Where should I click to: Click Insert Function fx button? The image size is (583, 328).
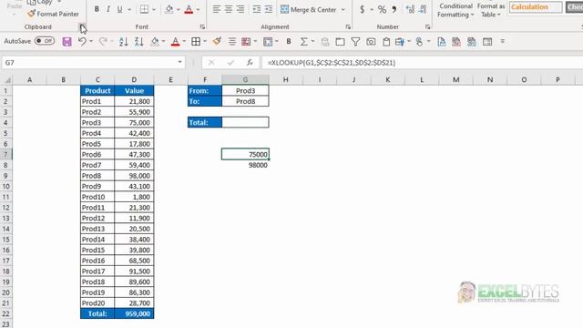250,63
